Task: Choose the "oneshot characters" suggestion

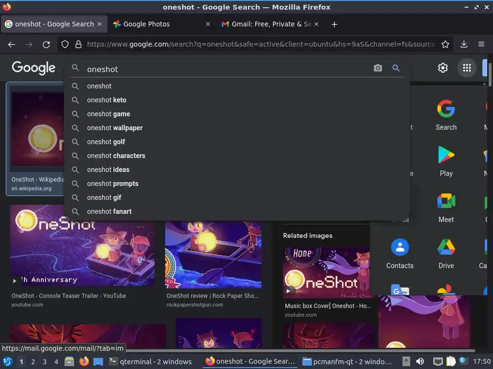Action: (x=237, y=156)
